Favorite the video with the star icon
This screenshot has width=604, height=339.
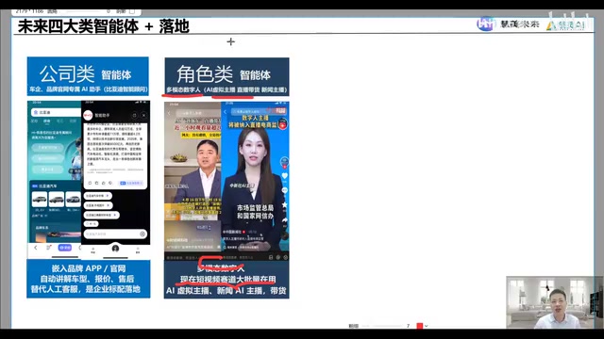pos(285,205)
